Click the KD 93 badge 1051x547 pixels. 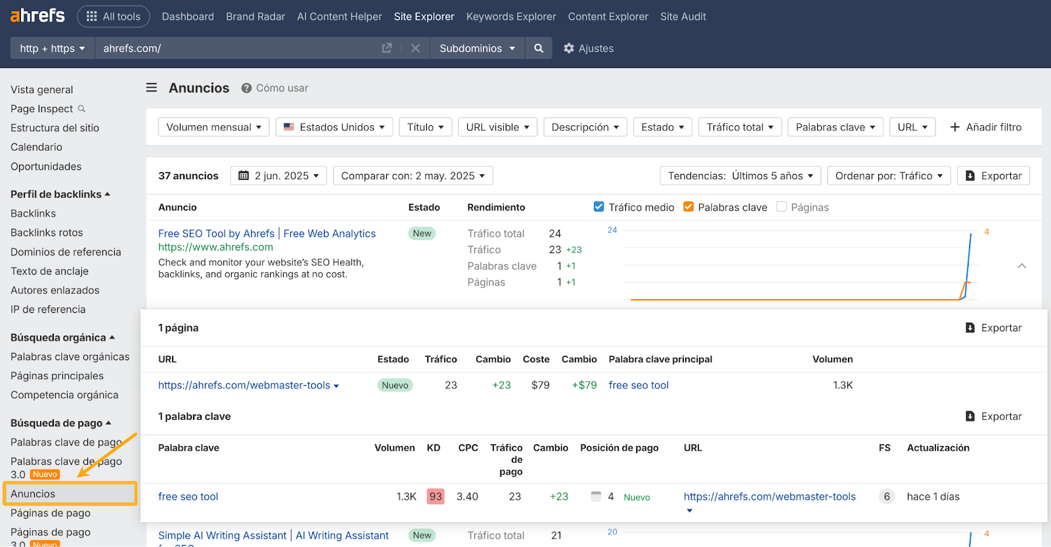click(x=436, y=496)
